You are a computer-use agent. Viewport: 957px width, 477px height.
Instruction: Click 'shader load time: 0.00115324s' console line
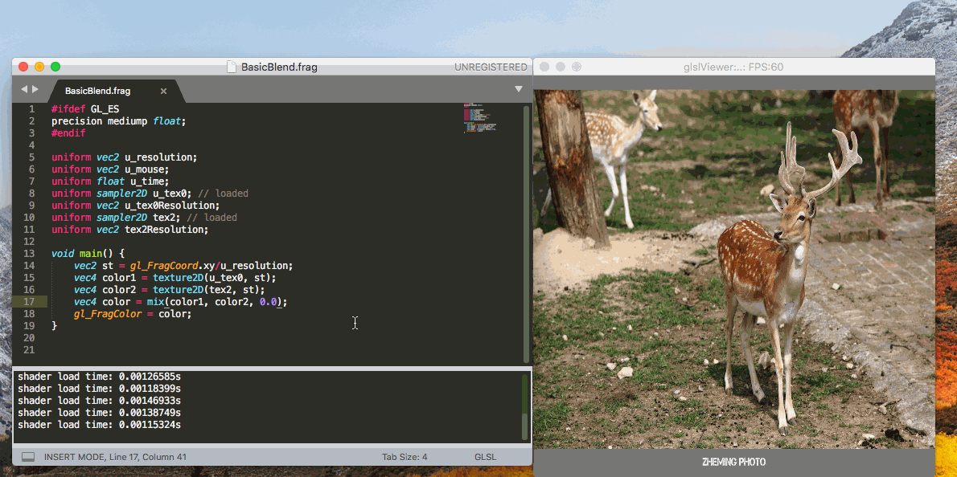(100, 425)
